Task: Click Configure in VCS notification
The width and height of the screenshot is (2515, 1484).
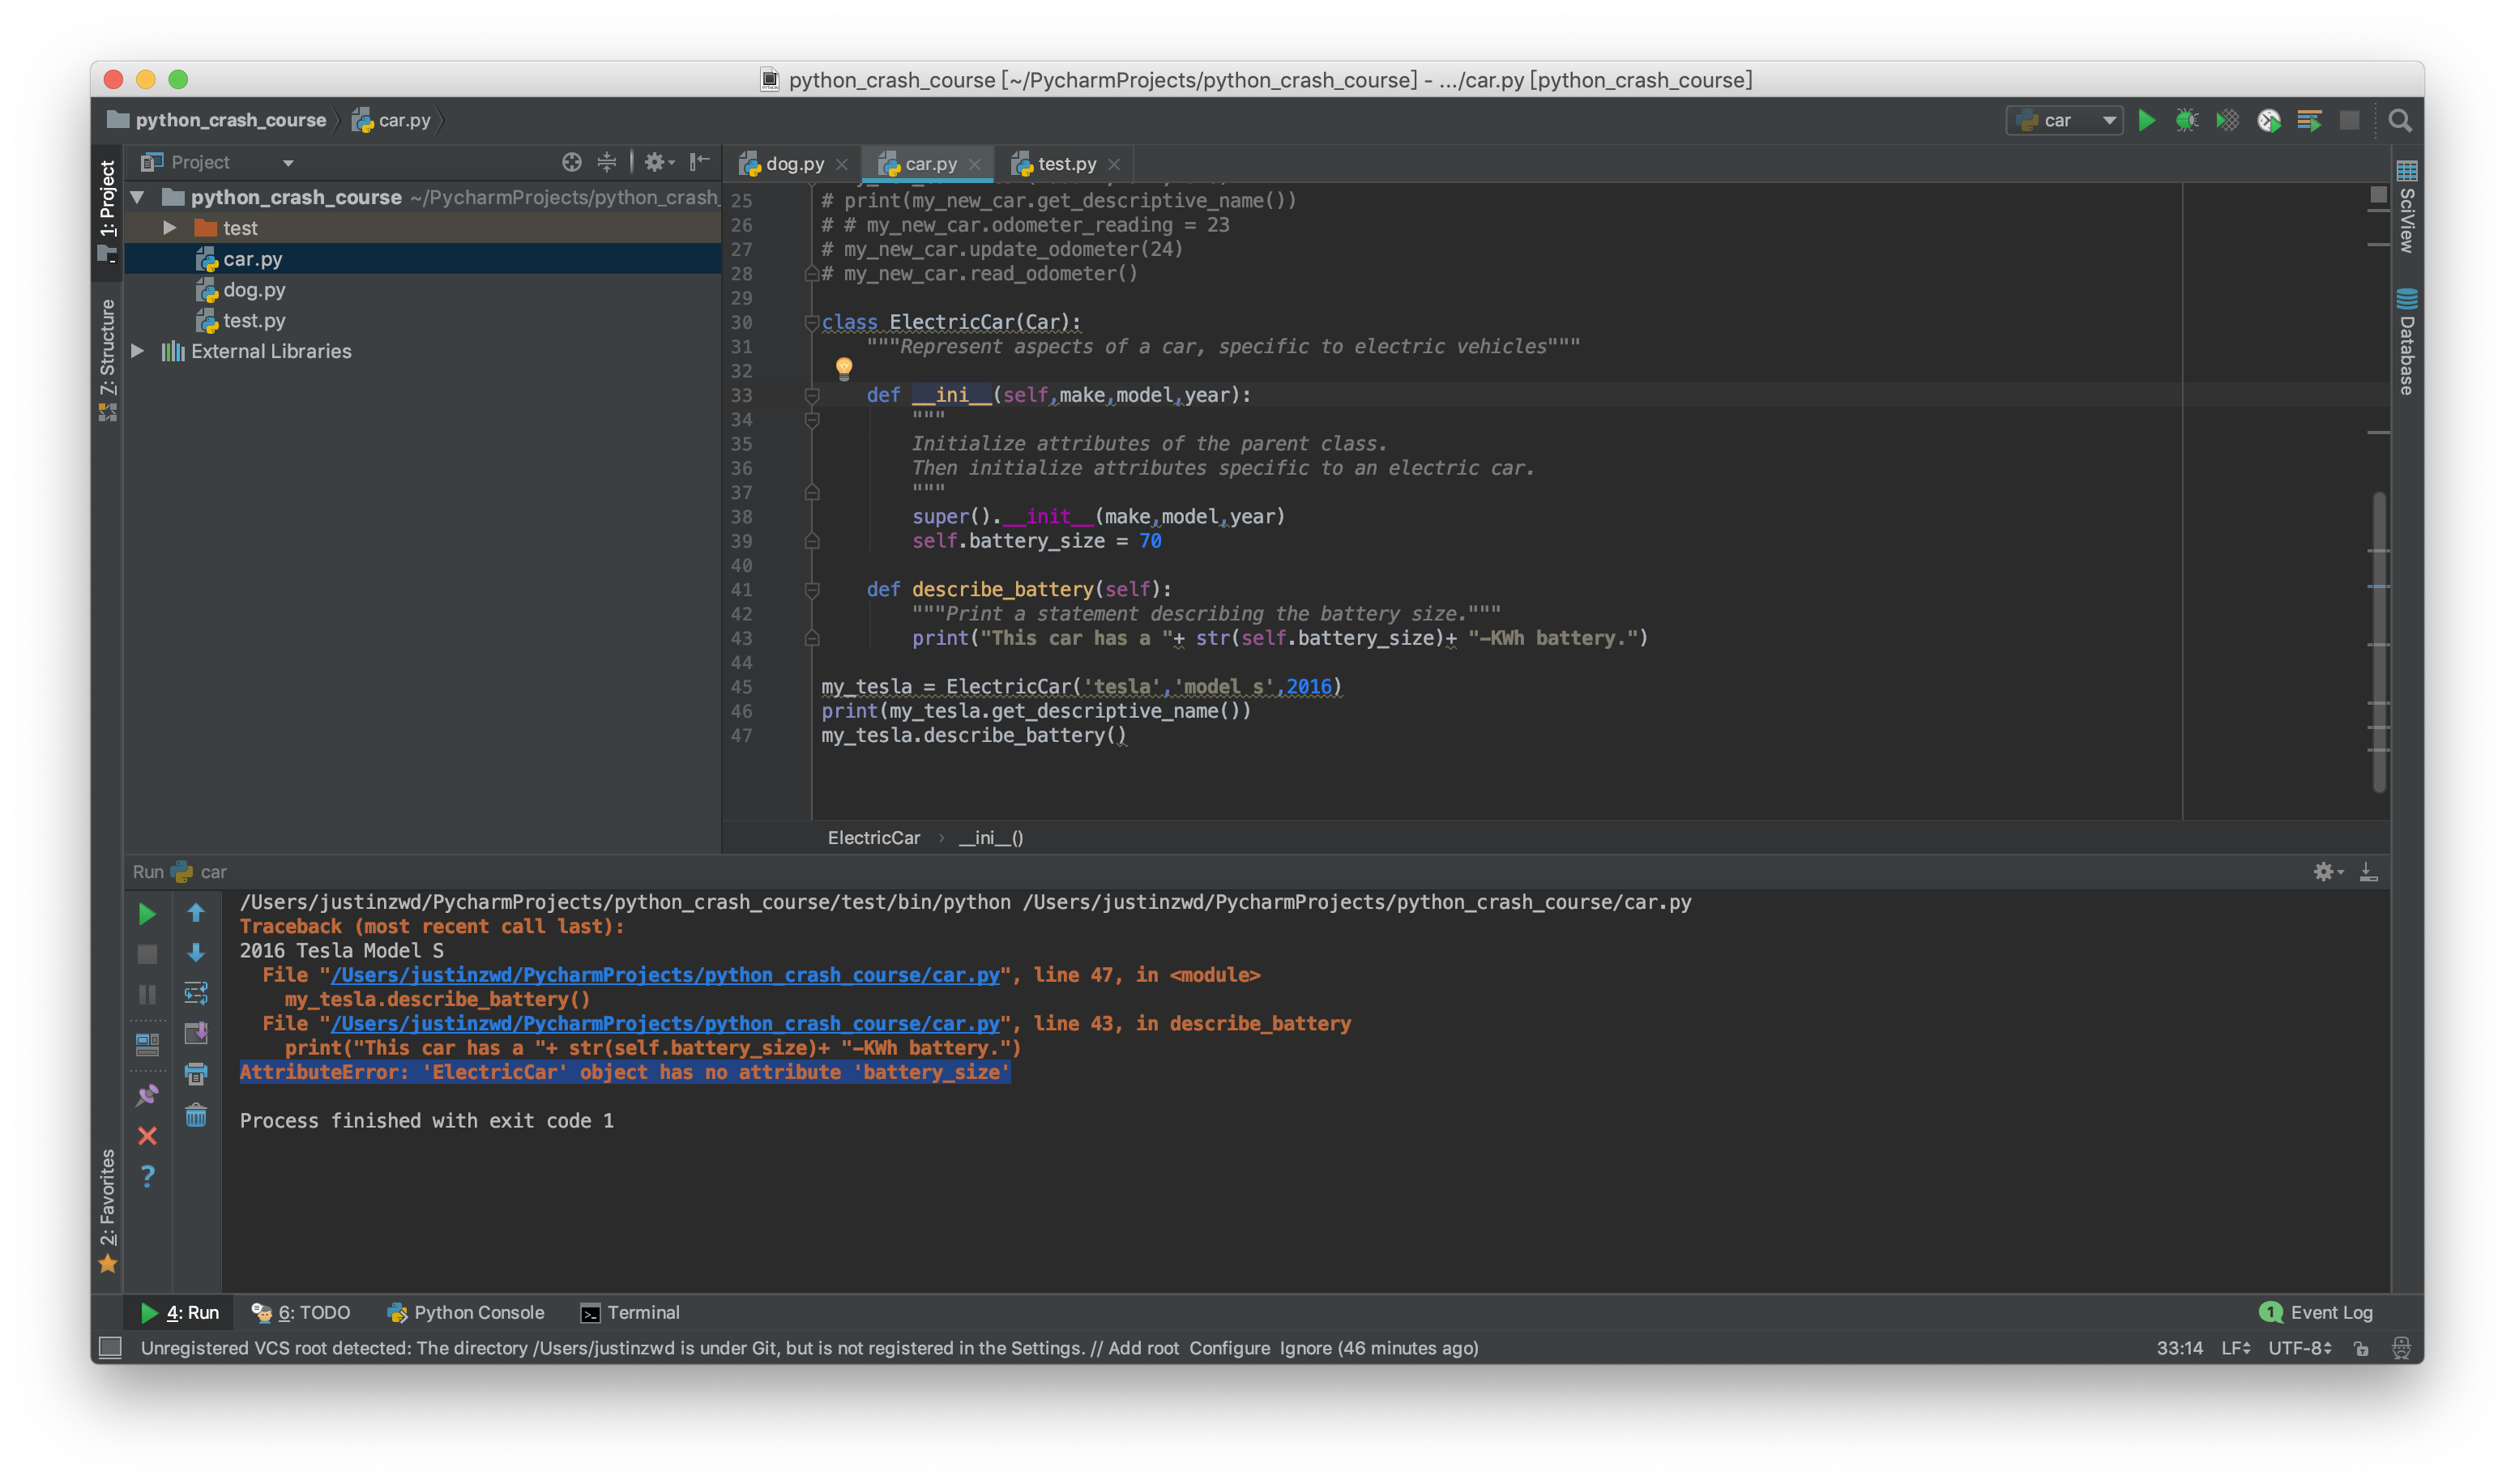Action: click(1229, 1348)
